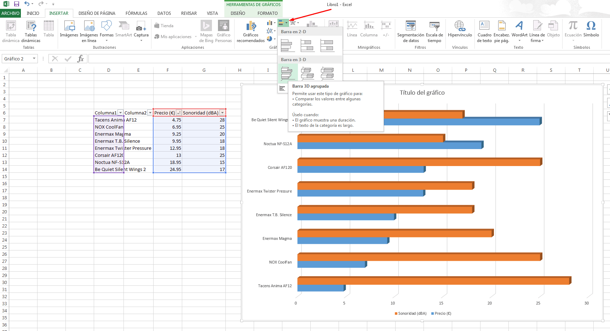Insert a +/- win-loss sparkline
The width and height of the screenshot is (610, 331).
click(386, 29)
